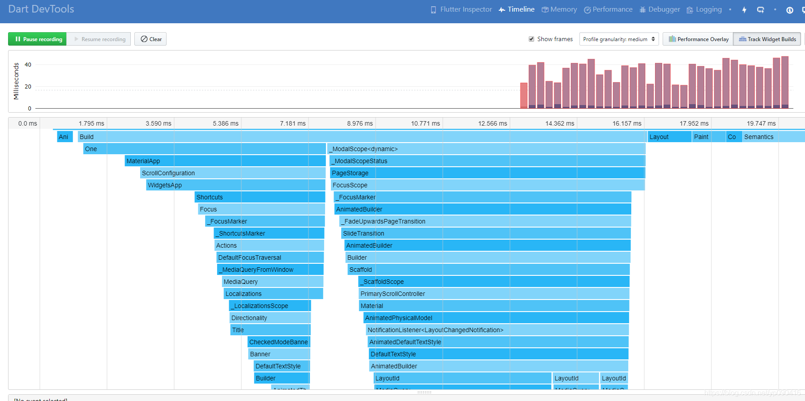
Task: Select the WidgetsApp flame bar
Action: 236,185
